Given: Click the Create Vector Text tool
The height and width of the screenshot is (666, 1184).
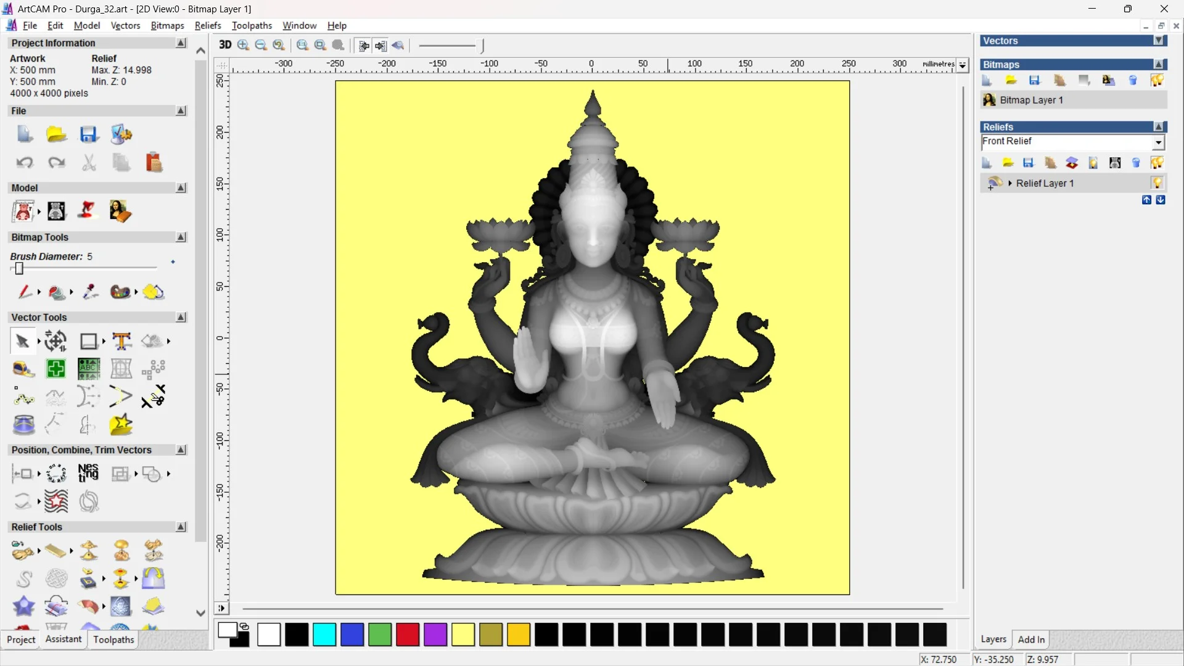Looking at the screenshot, I should [x=121, y=341].
